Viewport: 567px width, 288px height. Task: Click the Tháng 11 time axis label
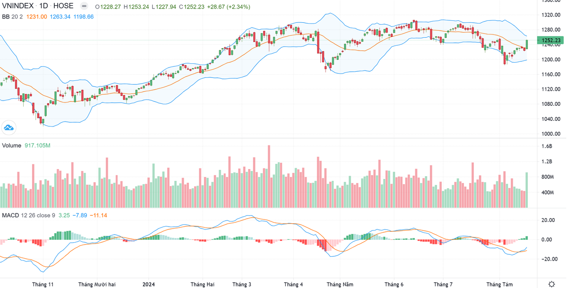[43, 284]
